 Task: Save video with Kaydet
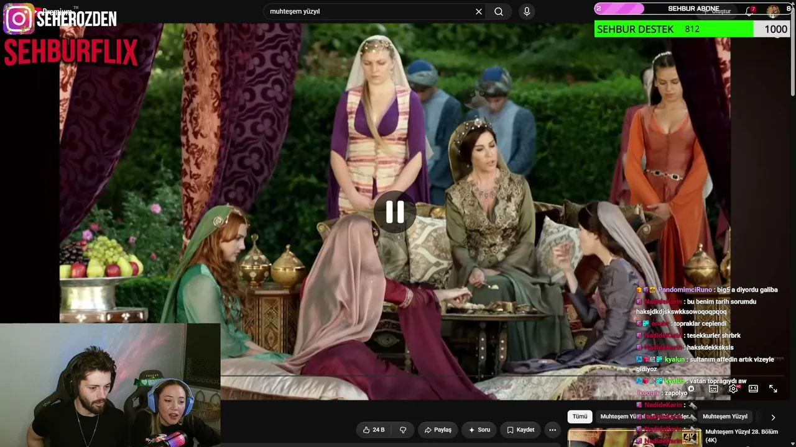coord(521,430)
